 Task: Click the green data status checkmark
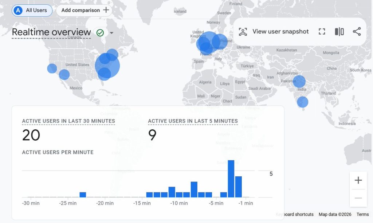pyautogui.click(x=100, y=33)
